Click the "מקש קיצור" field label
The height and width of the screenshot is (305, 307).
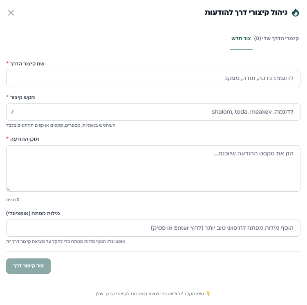pyautogui.click(x=23, y=97)
